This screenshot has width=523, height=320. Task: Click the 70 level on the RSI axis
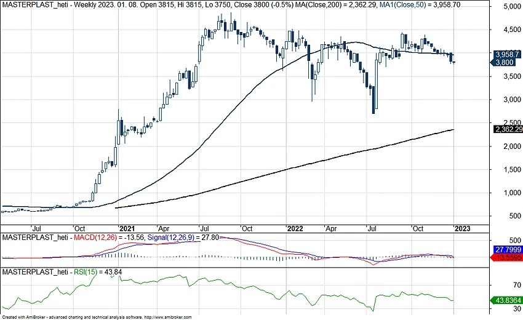point(517,285)
